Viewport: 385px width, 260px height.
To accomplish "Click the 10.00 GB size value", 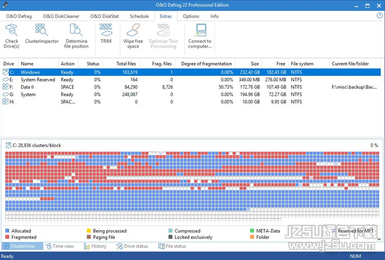I will tap(251, 102).
